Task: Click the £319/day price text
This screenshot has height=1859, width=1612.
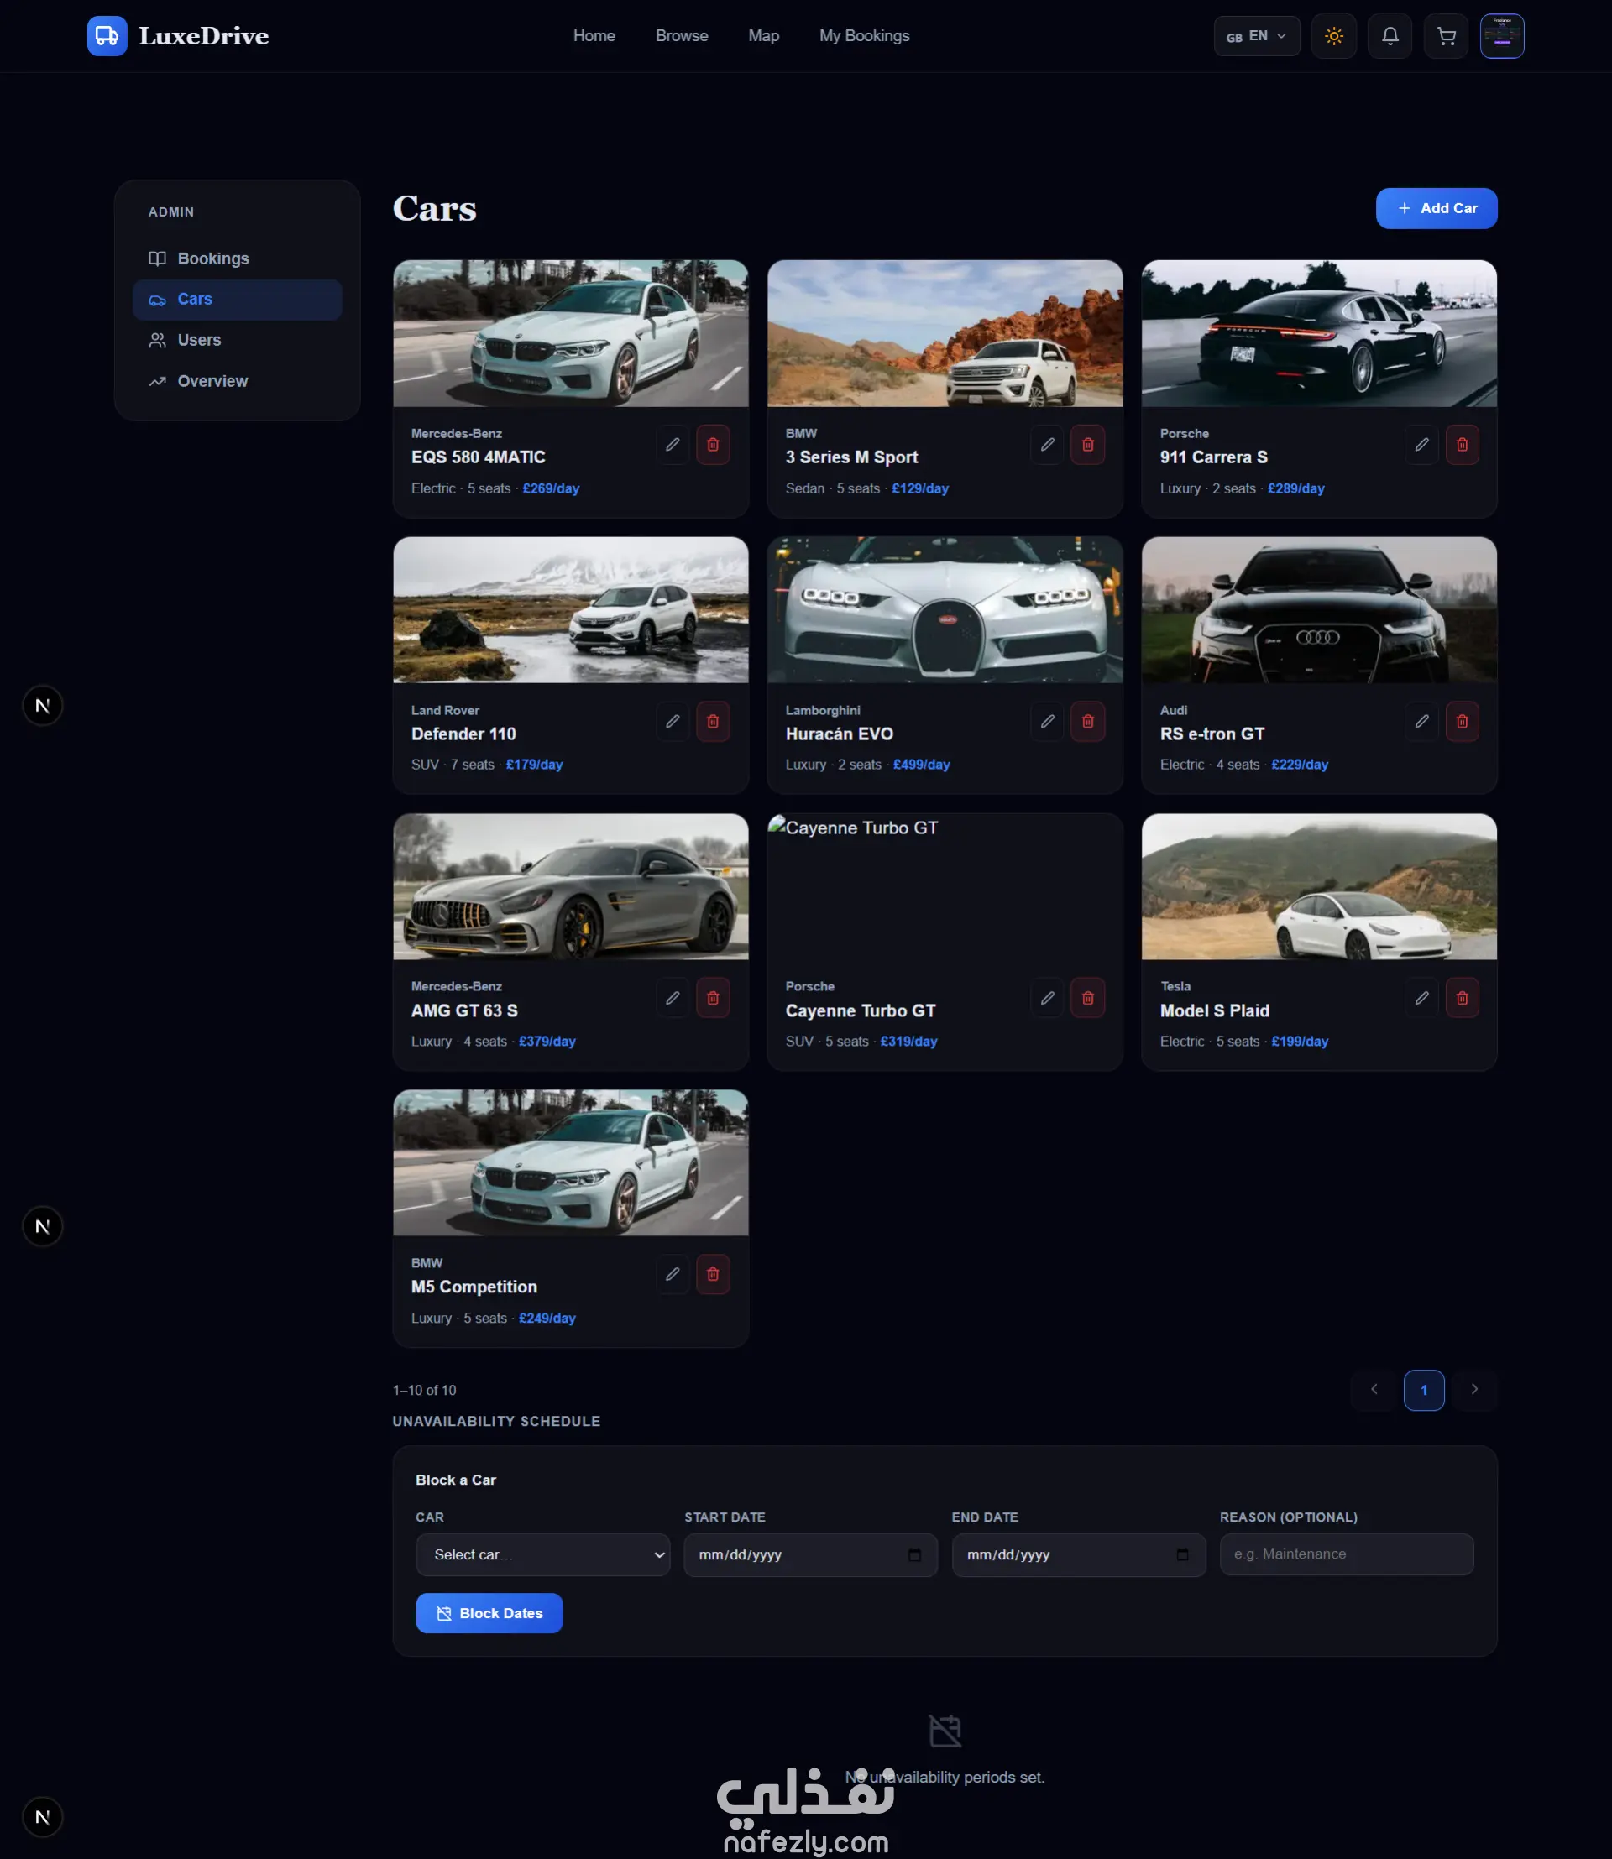Action: [x=908, y=1042]
